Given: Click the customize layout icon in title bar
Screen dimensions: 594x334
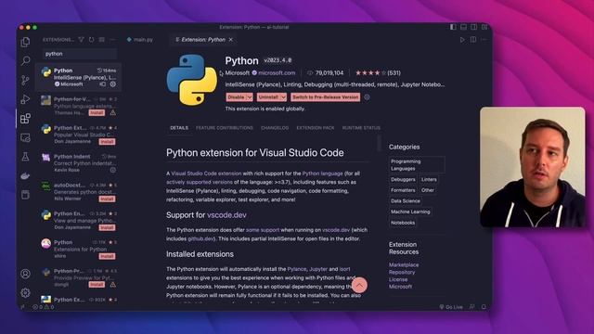Looking at the screenshot, I should 484,27.
